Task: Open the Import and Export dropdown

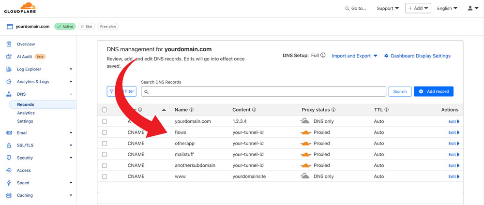Action: click(355, 56)
